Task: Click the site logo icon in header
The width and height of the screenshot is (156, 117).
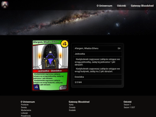Action: tap(5, 5)
